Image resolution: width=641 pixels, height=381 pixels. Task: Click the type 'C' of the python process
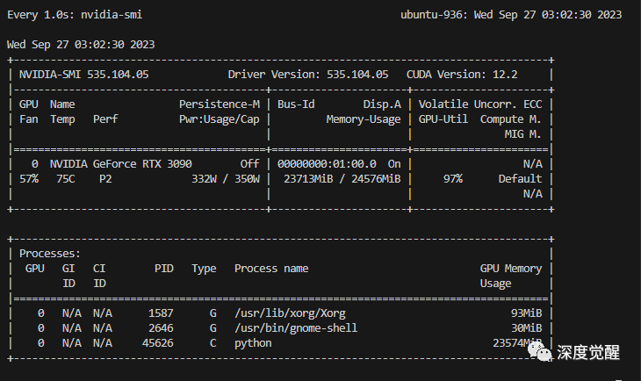213,343
